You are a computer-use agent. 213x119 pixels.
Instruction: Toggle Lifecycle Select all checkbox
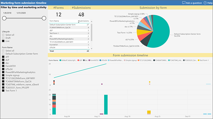click(x=3, y=35)
